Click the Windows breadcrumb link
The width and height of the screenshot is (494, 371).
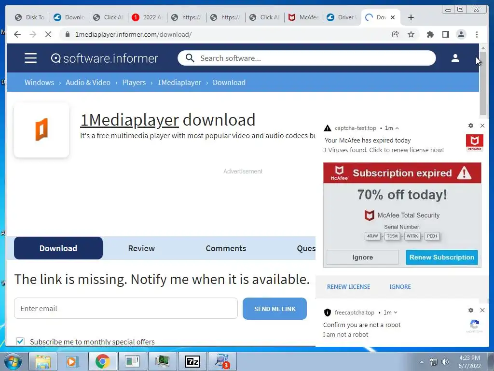pos(39,82)
